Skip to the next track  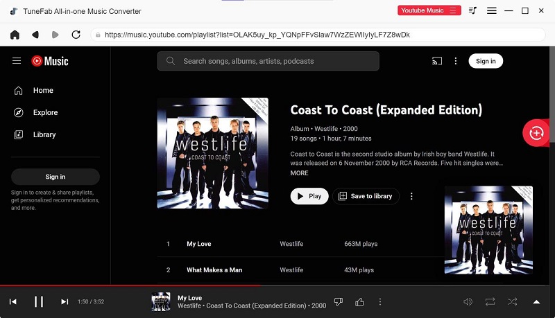pos(65,302)
